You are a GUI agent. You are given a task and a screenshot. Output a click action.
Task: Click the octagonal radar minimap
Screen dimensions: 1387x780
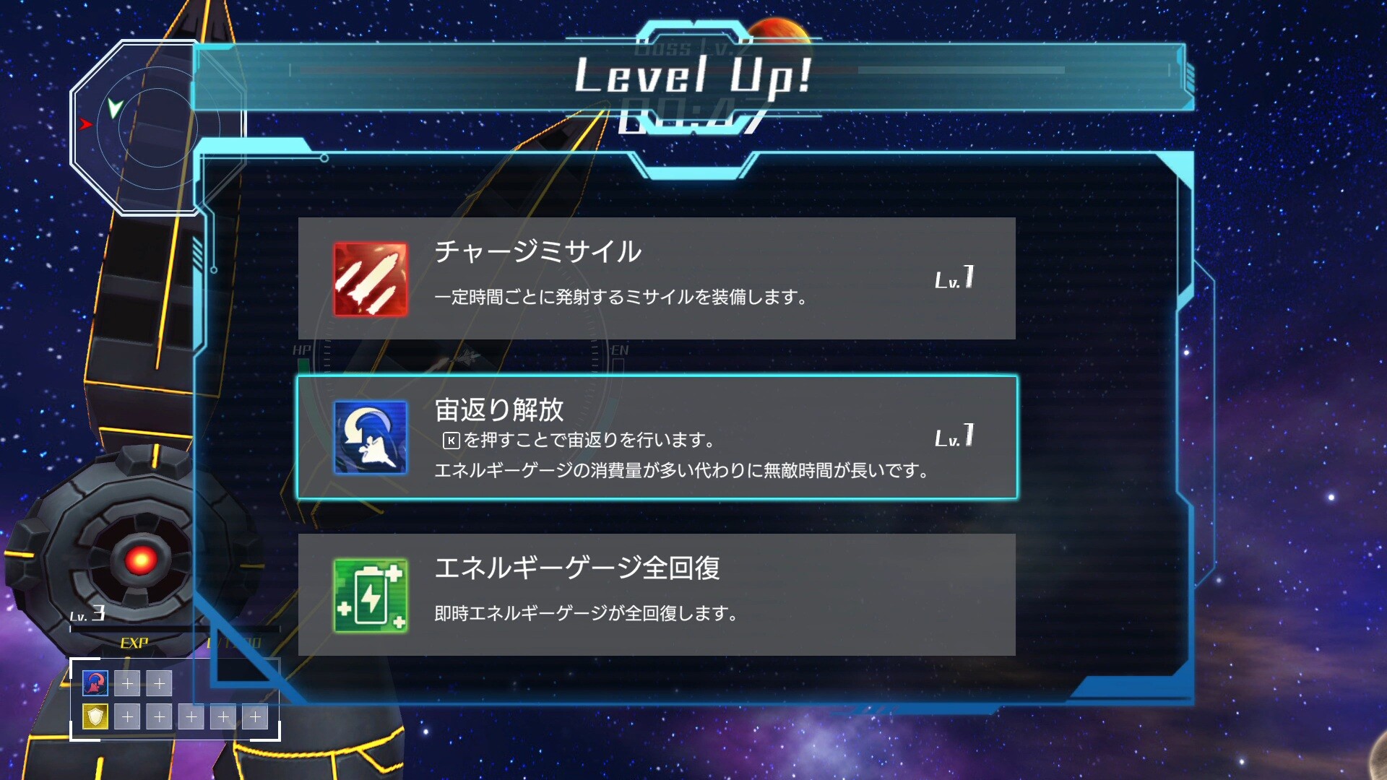(157, 128)
